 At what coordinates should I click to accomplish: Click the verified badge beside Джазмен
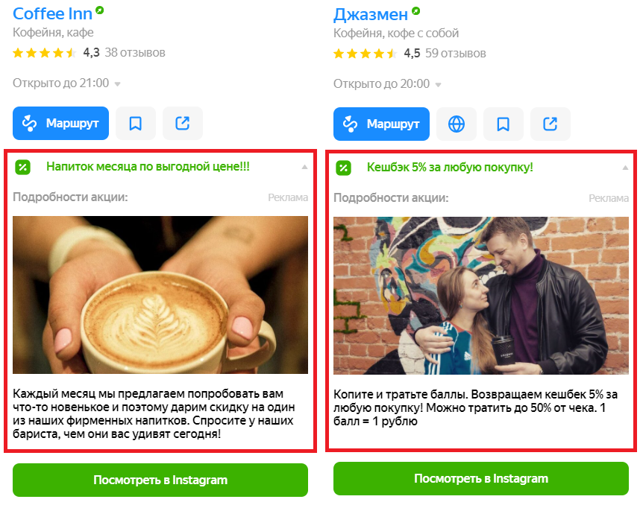(x=415, y=11)
